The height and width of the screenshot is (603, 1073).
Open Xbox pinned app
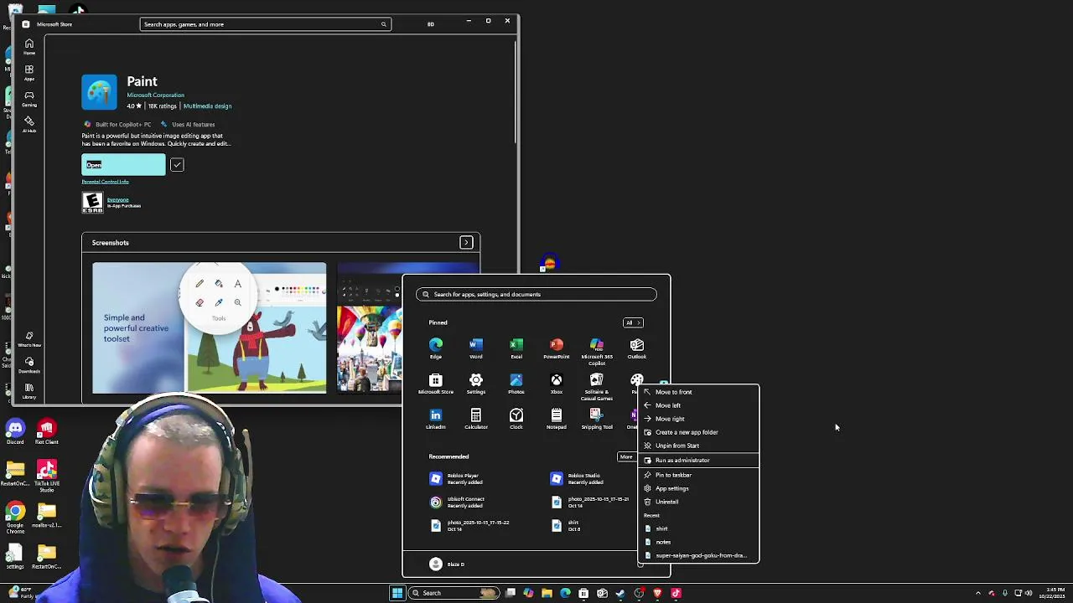click(557, 384)
